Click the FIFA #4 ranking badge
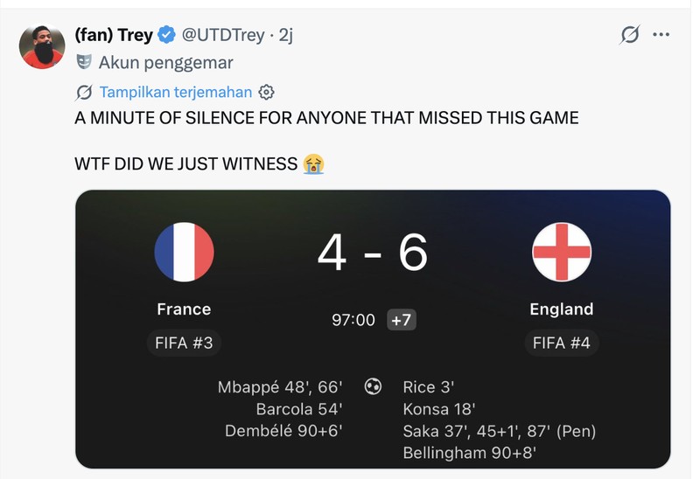The height and width of the screenshot is (479, 700). (x=562, y=343)
